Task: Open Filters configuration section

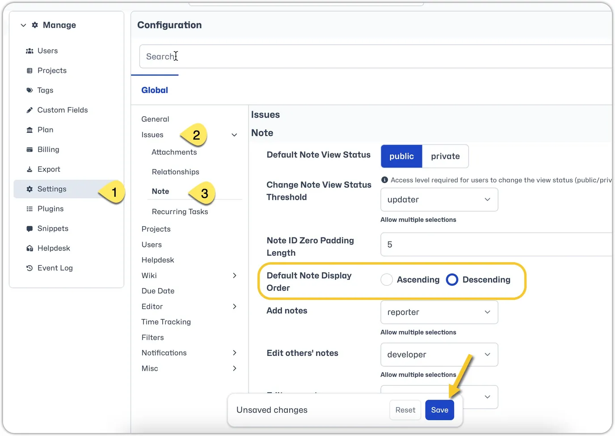Action: [x=152, y=337]
